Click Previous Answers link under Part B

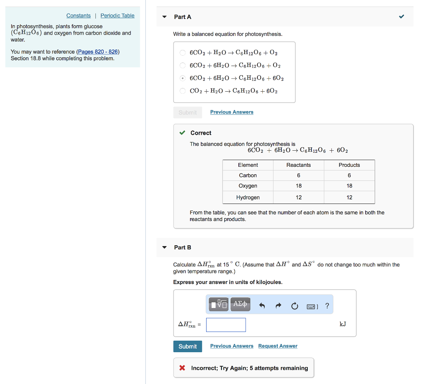pos(232,346)
